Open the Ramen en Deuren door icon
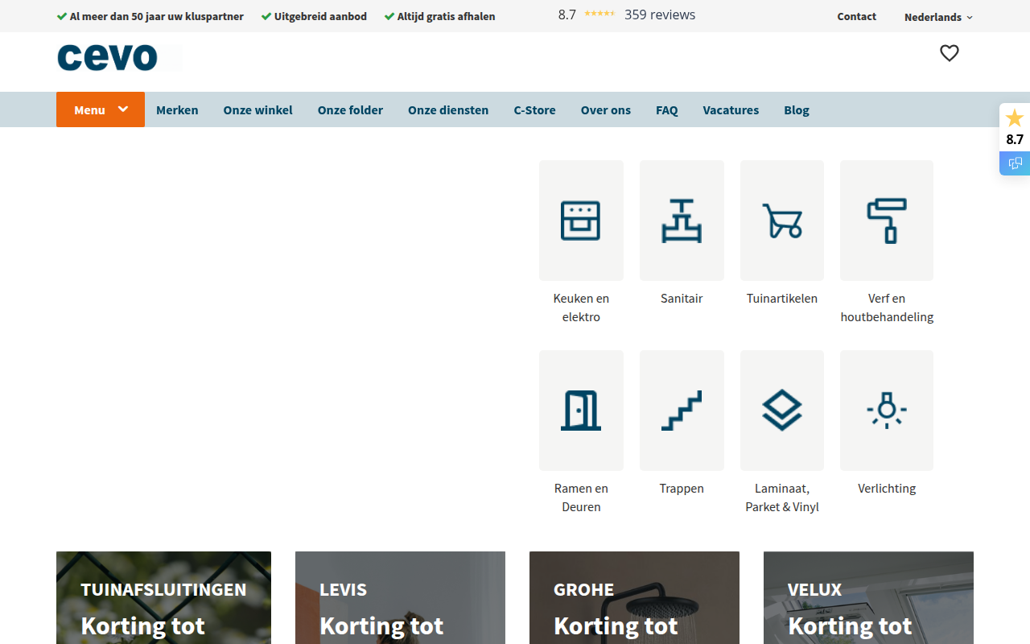1030x644 pixels. pos(581,411)
